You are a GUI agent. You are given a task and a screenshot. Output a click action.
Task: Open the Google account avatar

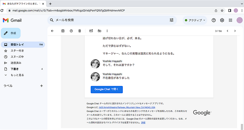click(240, 20)
